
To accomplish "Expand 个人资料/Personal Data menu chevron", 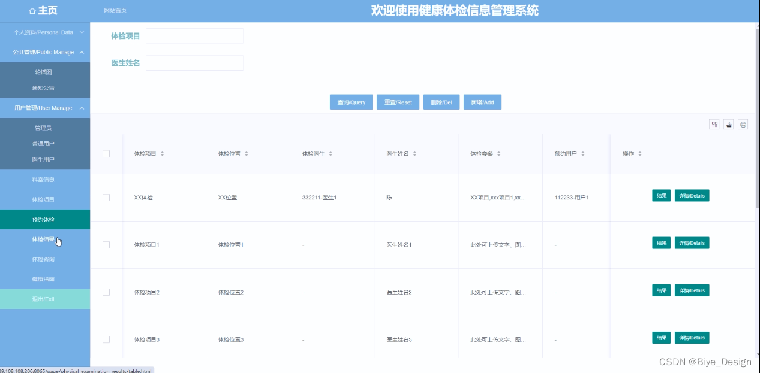I will [x=82, y=32].
